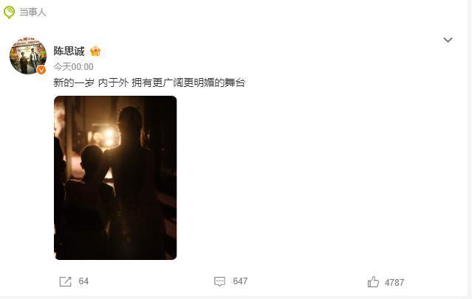Image resolution: width=472 pixels, height=299 pixels.
Task: Click the like count 4787
Action: [x=394, y=283]
